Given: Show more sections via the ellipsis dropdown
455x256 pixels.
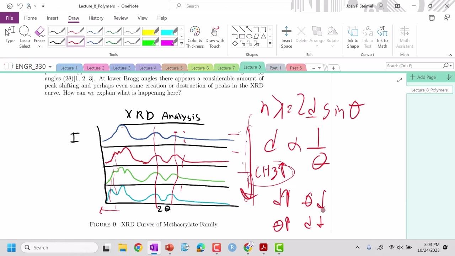Looking at the screenshot, I should click(x=316, y=68).
